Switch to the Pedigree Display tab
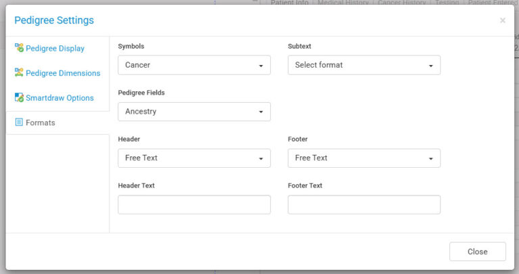Image resolution: width=519 pixels, height=274 pixels. (55, 49)
